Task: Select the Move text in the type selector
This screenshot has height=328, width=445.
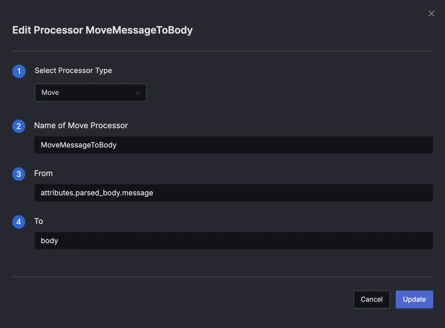Action: click(x=50, y=93)
